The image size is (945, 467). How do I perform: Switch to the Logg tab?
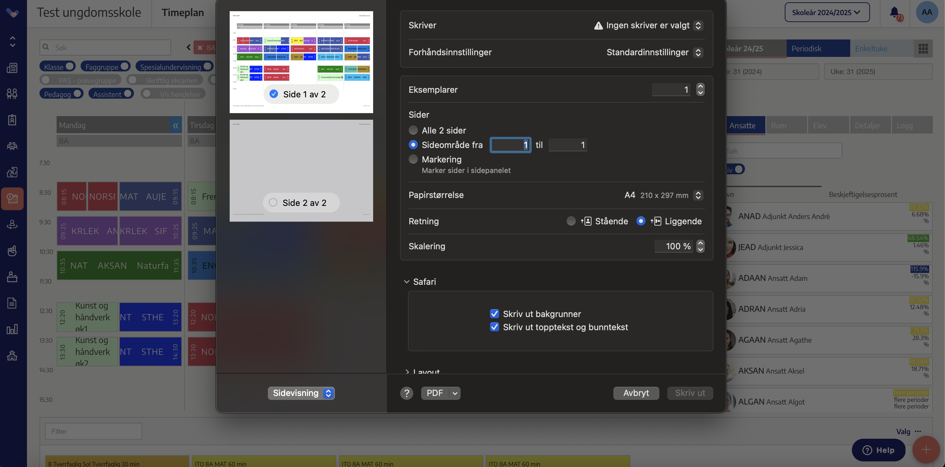(912, 125)
